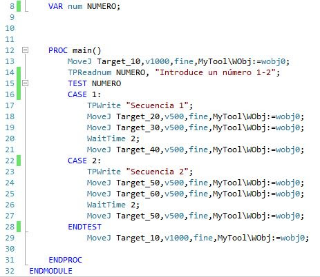
Task: Click Target_50 on line 24
Action: (x=138, y=183)
